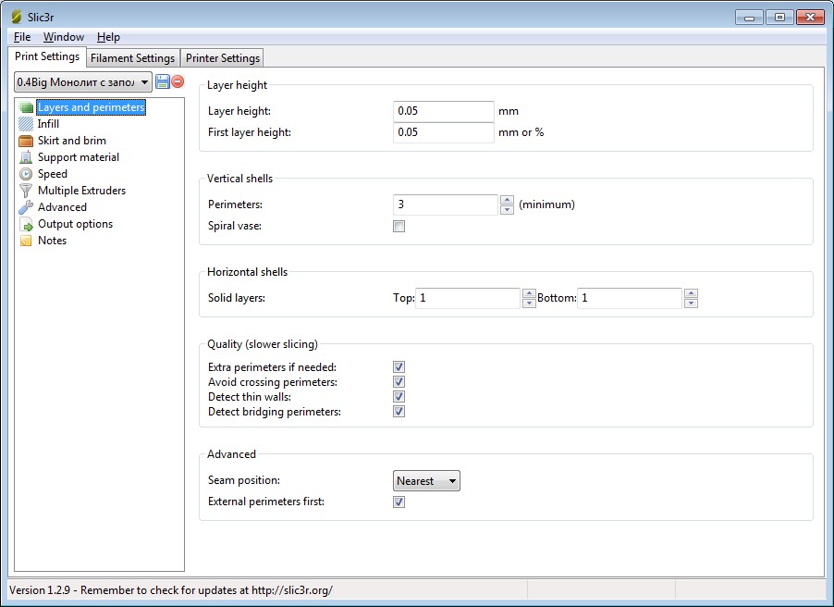Open the Seam position dropdown

click(426, 481)
